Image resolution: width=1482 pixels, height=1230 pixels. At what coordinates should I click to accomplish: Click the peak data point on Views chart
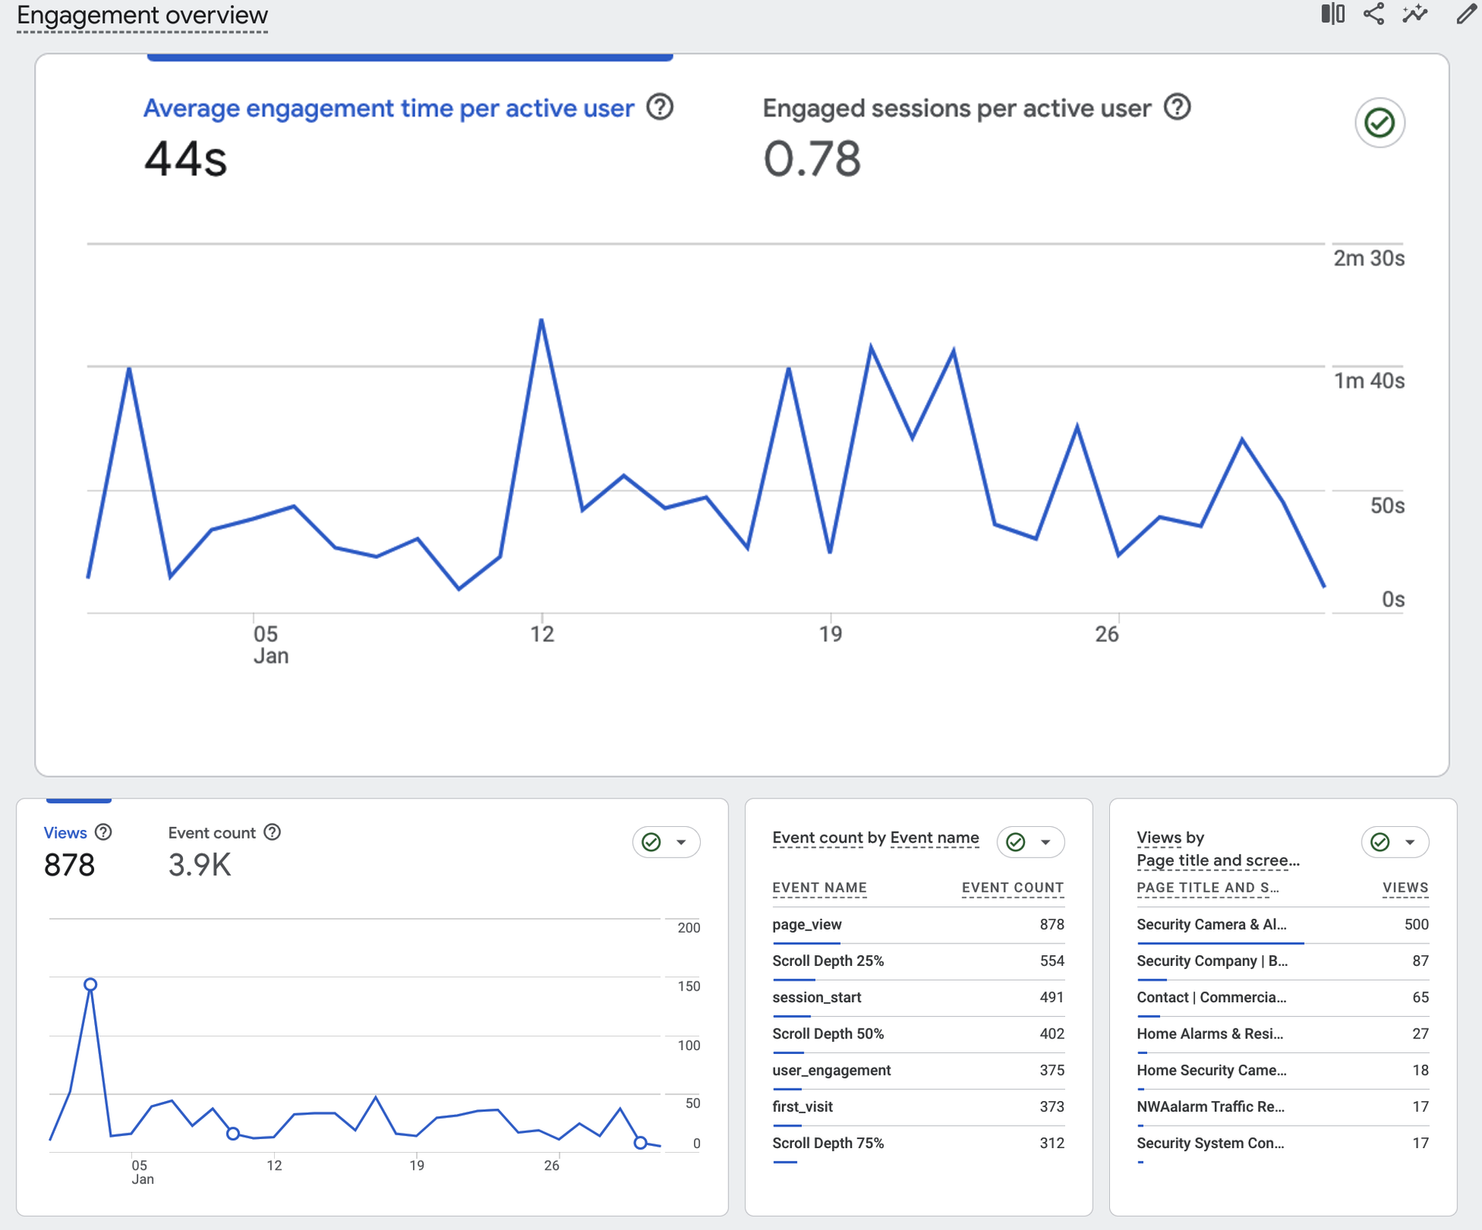[x=90, y=984]
